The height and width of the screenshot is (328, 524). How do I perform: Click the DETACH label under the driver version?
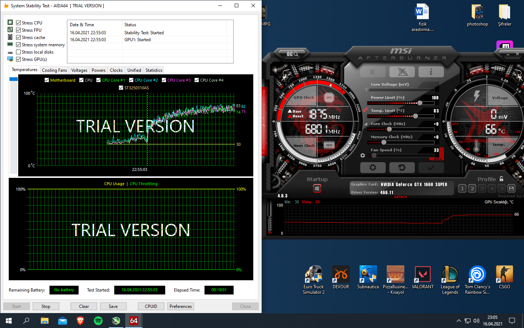pos(400,197)
